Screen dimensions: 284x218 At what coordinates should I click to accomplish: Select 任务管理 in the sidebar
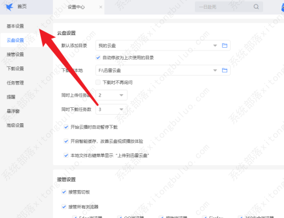pos(15,83)
